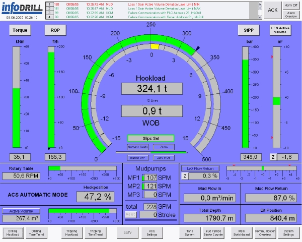302x242 pixels.
Task: Open the Alarm Overview screen
Action: (x=291, y=15)
